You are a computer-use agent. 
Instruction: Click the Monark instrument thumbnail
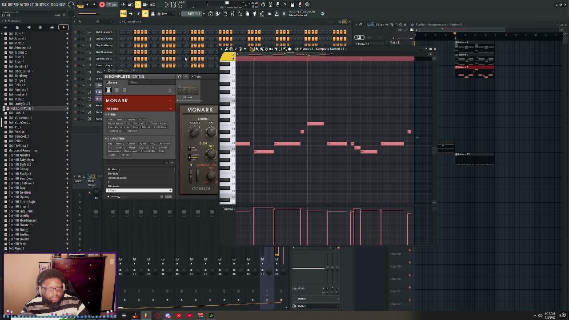(x=188, y=91)
